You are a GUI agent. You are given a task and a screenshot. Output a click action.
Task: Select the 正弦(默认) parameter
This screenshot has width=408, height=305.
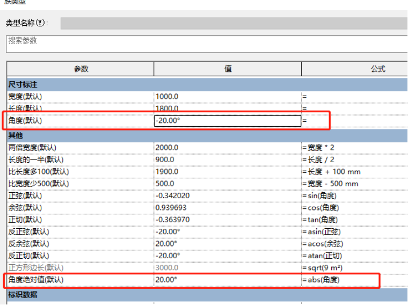click(x=25, y=195)
